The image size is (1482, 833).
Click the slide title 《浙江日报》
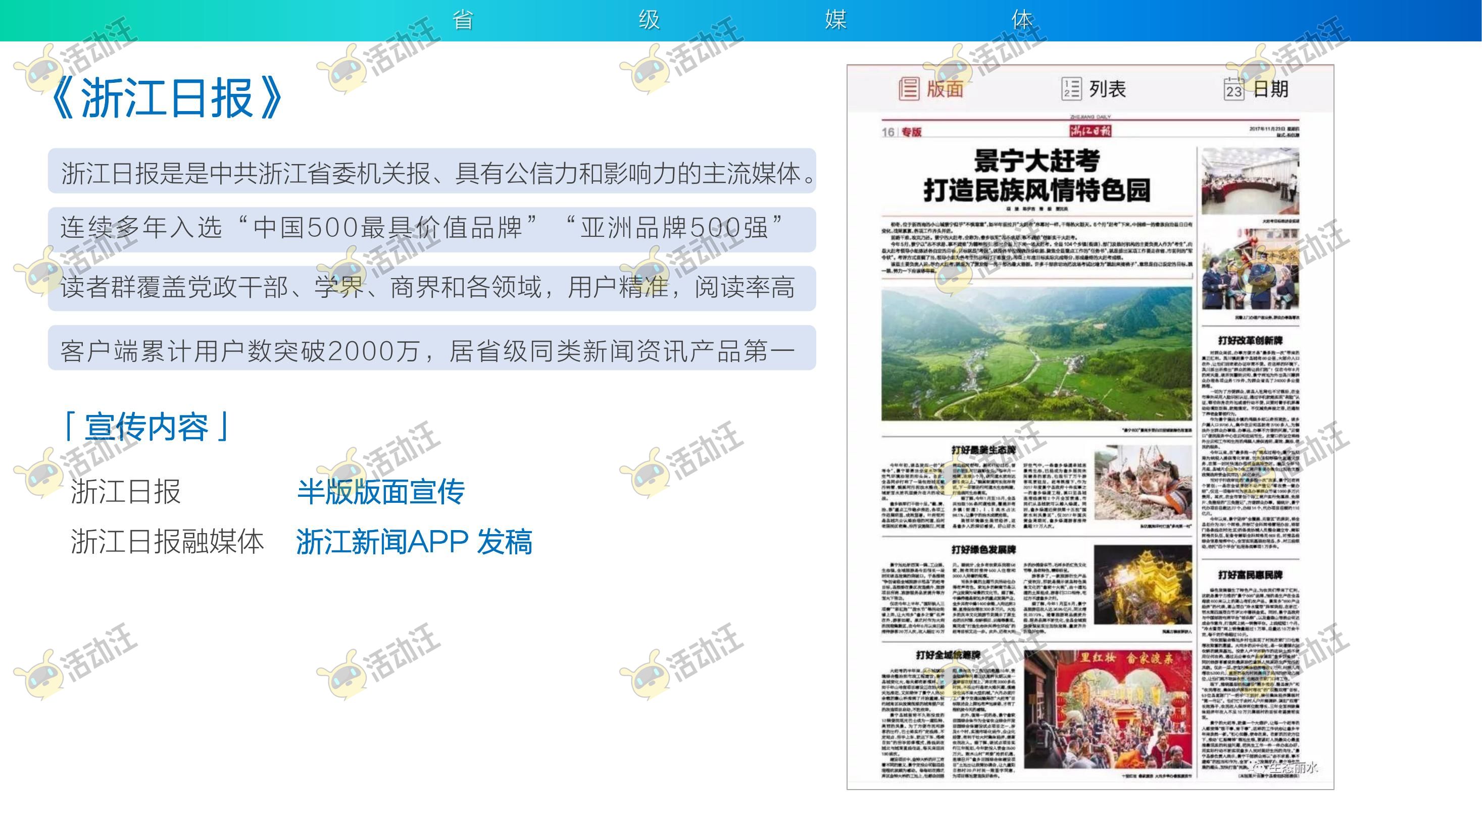pyautogui.click(x=166, y=98)
